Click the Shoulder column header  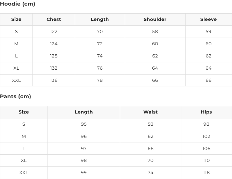click(x=155, y=20)
